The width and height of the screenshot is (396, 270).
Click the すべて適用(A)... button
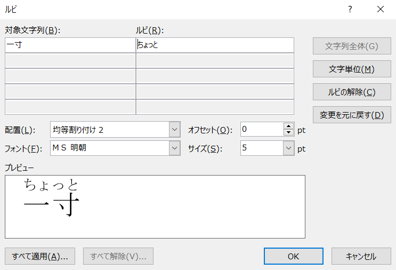40,256
